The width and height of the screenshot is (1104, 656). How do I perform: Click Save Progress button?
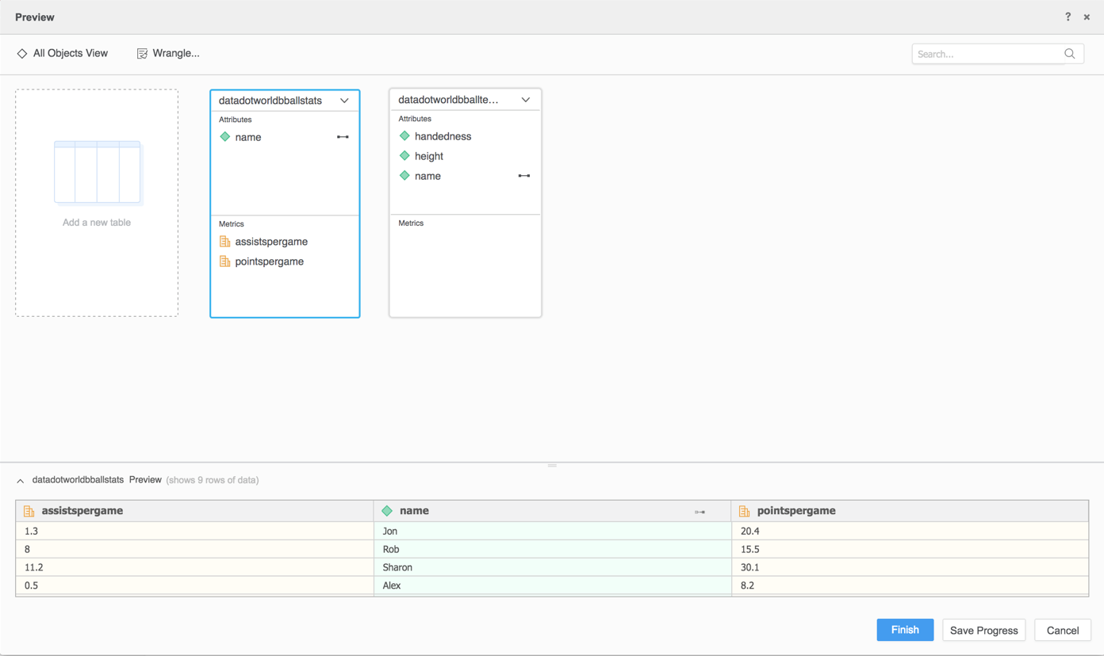(983, 630)
